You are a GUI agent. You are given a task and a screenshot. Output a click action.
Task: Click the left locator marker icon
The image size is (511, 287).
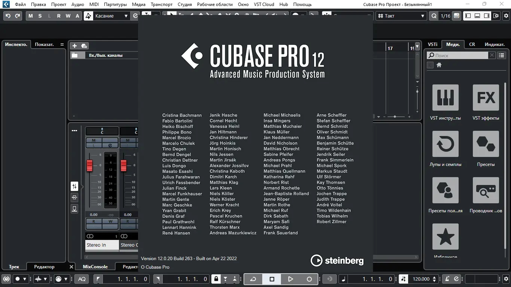point(98,279)
